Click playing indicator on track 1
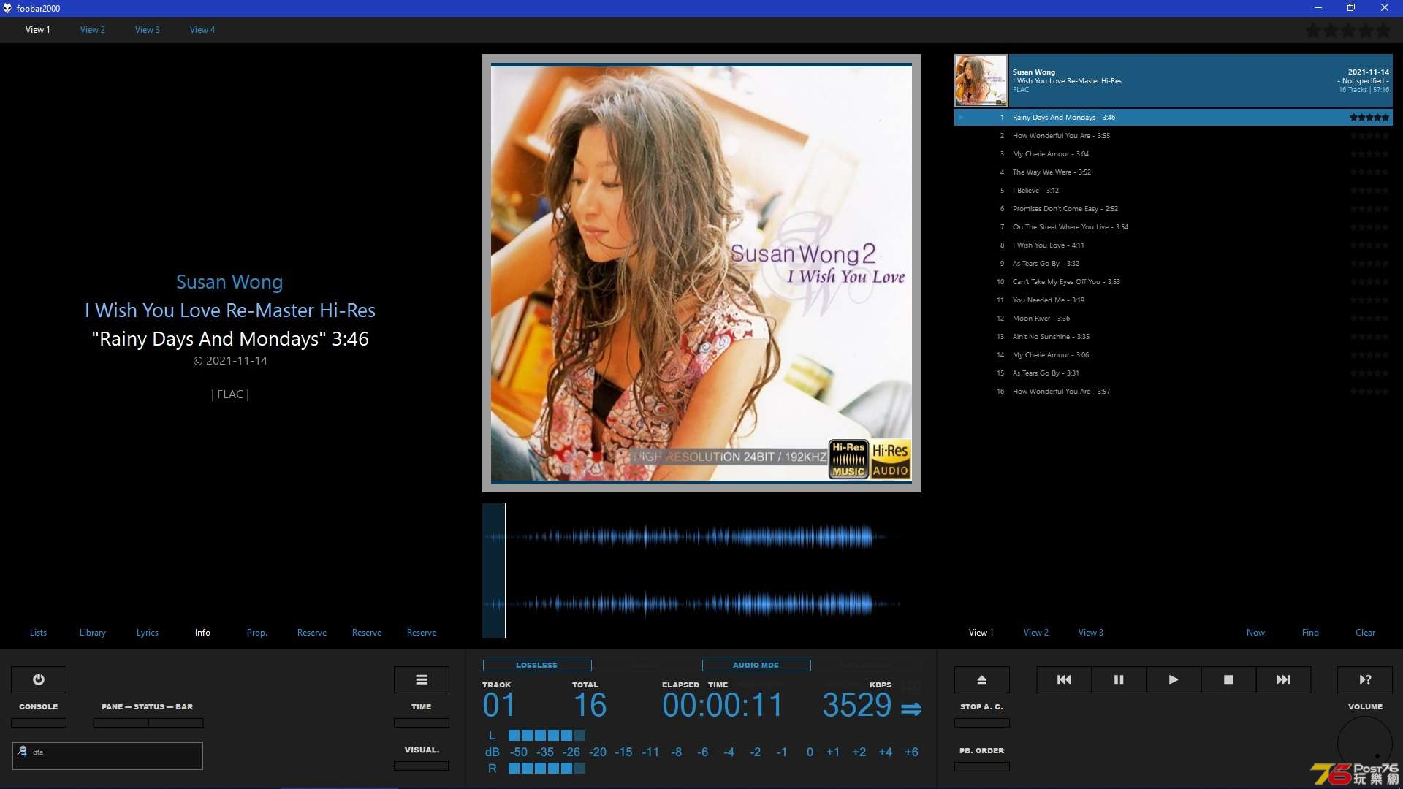1403x789 pixels. point(961,117)
